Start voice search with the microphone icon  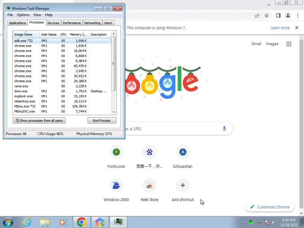pyautogui.click(x=224, y=129)
